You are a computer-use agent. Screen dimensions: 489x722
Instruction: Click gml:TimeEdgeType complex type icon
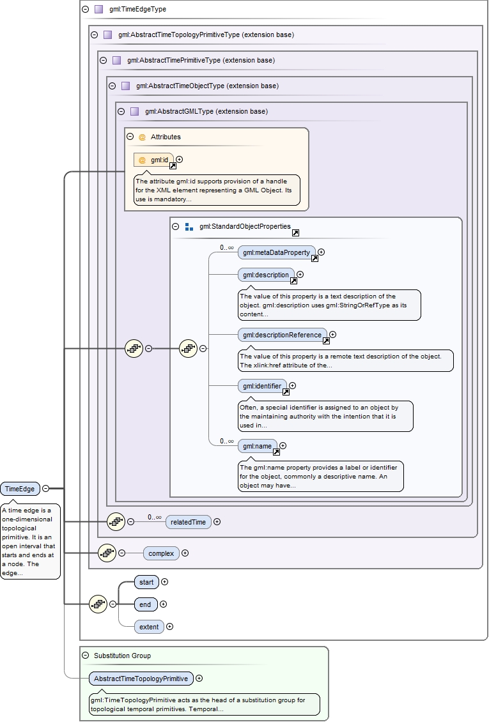(98, 9)
